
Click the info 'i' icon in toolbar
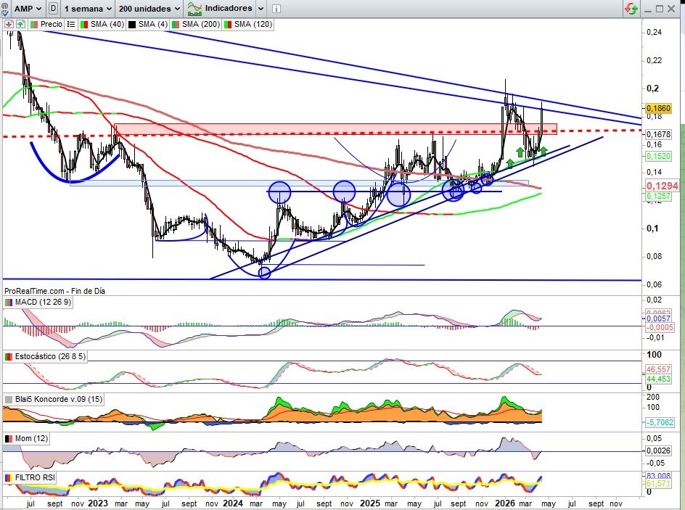coord(276,8)
